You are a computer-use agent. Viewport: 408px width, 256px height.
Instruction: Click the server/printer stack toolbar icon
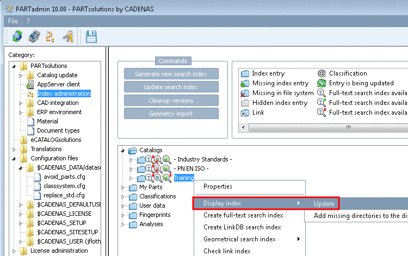(x=34, y=36)
